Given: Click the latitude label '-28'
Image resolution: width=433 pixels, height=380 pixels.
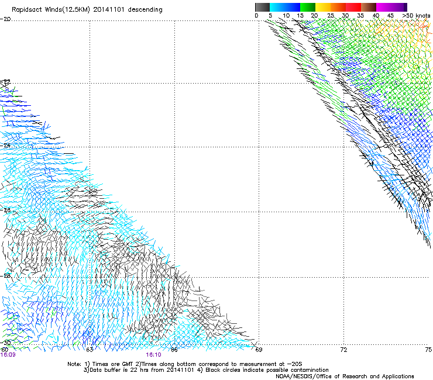Looking at the screenshot, I should pyautogui.click(x=5, y=276).
